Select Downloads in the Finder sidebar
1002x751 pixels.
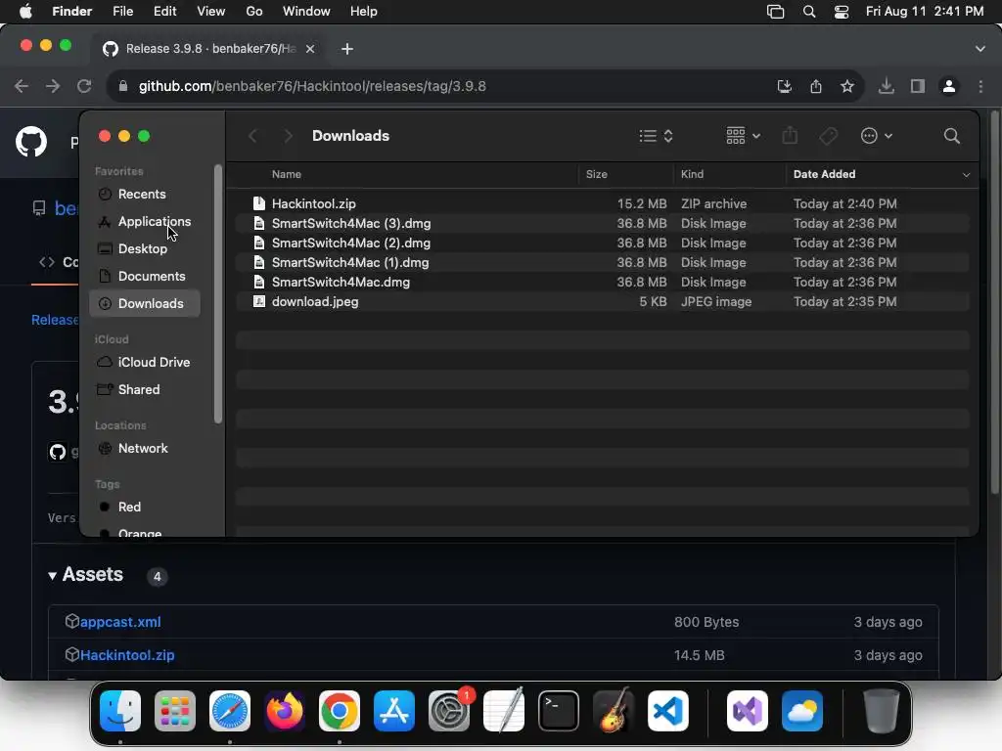tap(145, 303)
